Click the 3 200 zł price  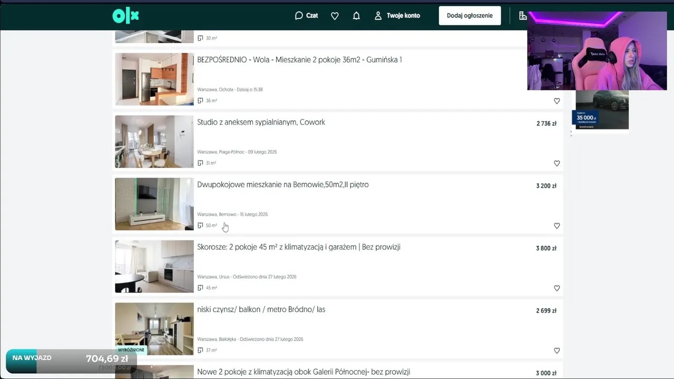pyautogui.click(x=546, y=186)
